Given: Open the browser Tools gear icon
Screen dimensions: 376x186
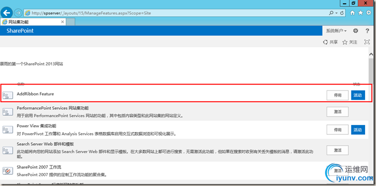Looking at the screenshot, I should coord(369,13).
